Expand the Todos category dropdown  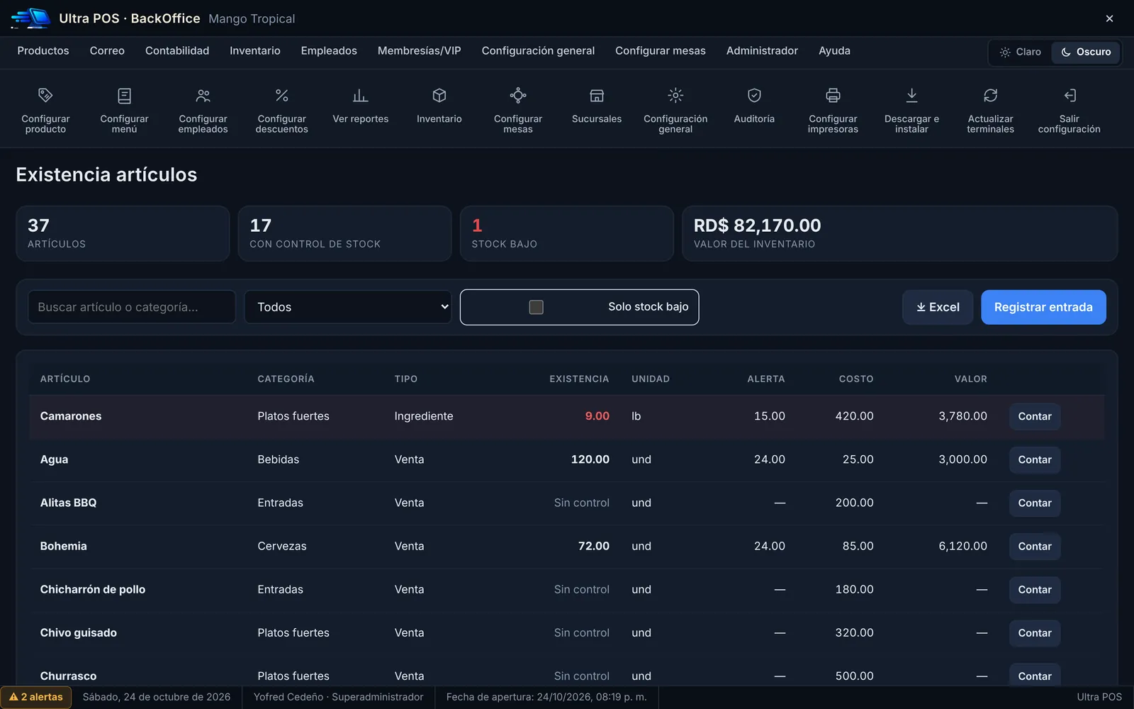348,307
